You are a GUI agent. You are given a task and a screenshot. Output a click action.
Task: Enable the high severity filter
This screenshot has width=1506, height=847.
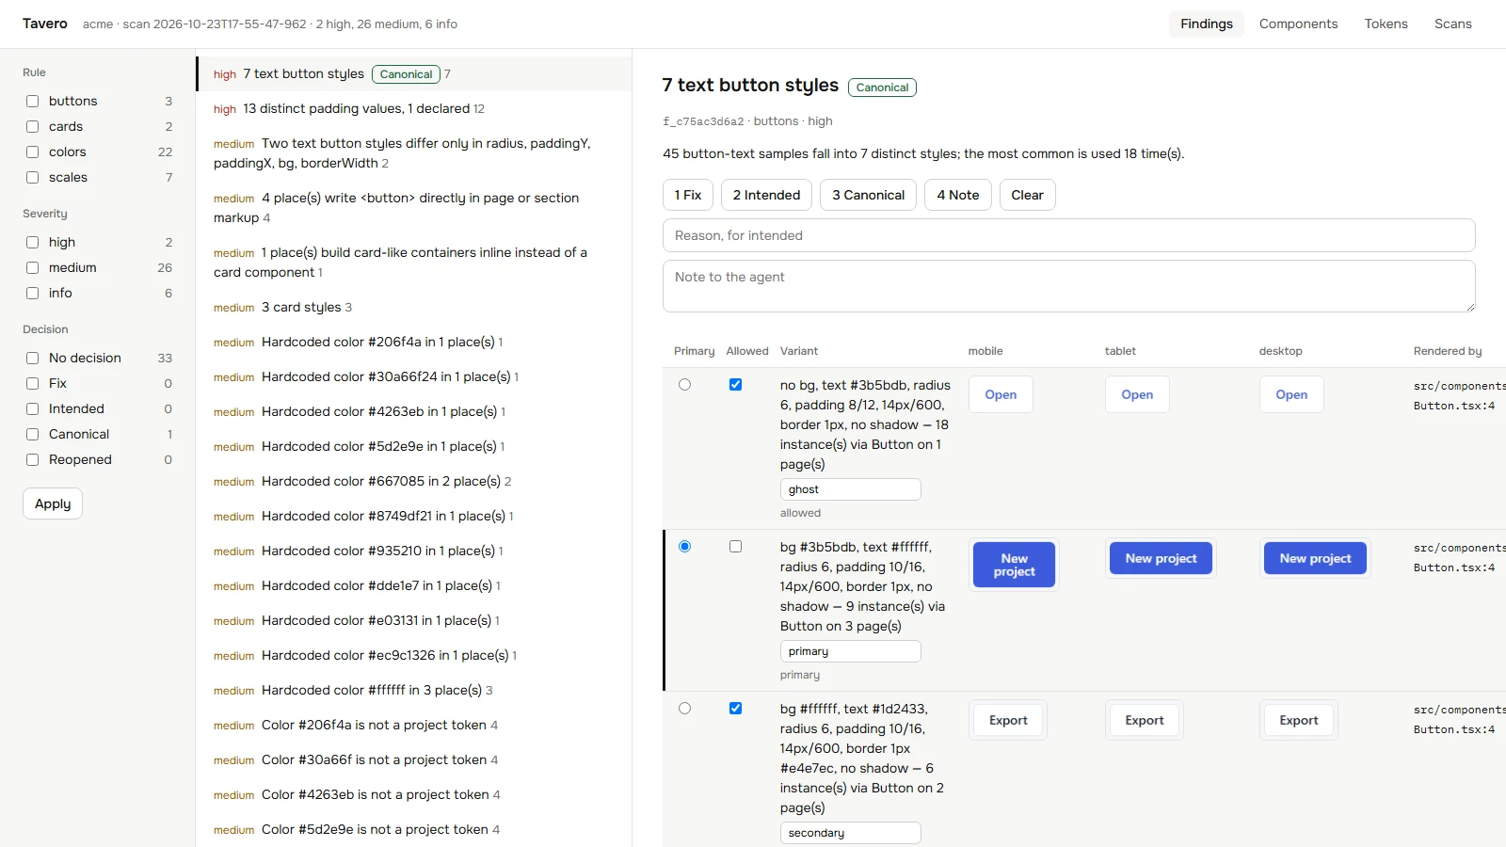pos(32,242)
